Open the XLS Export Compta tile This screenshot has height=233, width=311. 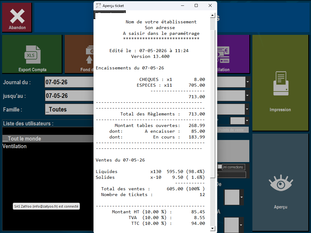click(32, 54)
